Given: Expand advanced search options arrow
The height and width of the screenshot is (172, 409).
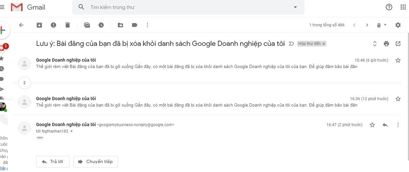Looking at the screenshot, I should point(295,7).
